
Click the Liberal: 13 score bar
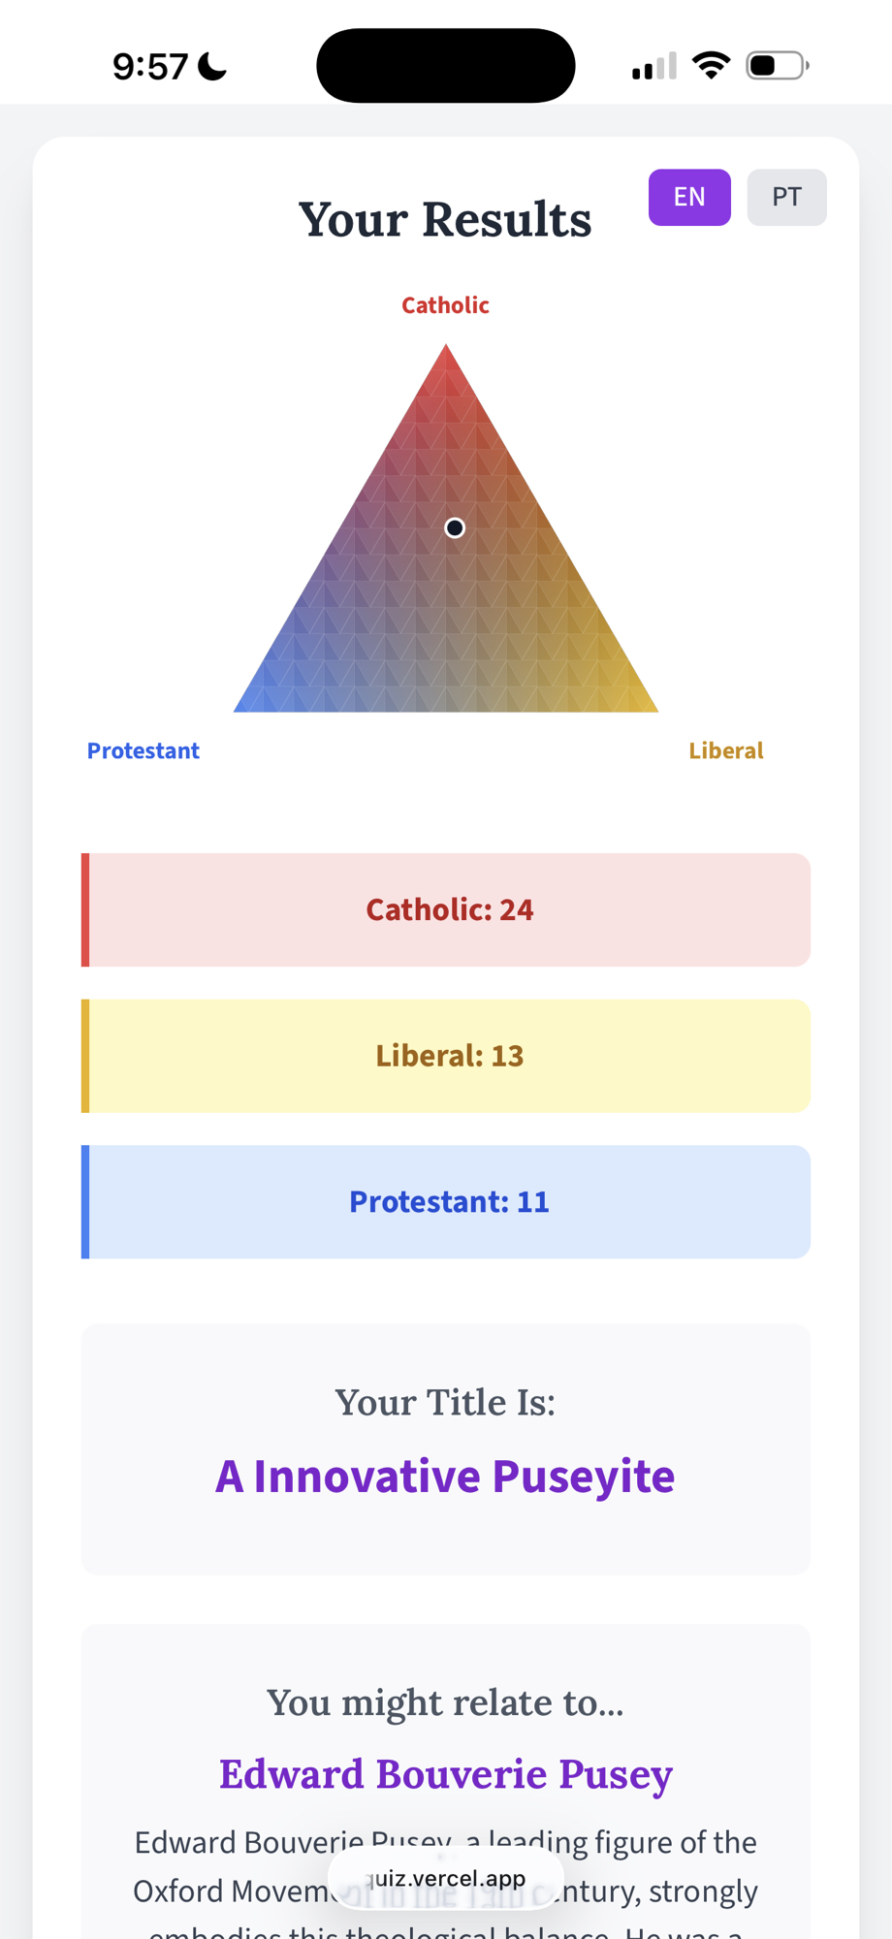tap(446, 1056)
